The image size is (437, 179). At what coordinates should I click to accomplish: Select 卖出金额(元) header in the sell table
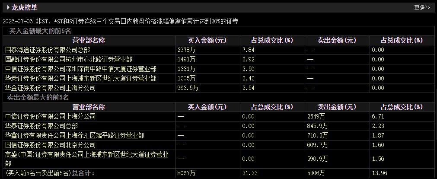click(x=337, y=107)
